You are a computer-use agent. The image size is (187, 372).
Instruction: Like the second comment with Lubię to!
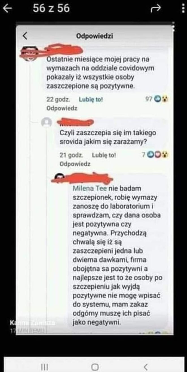pos(104,155)
